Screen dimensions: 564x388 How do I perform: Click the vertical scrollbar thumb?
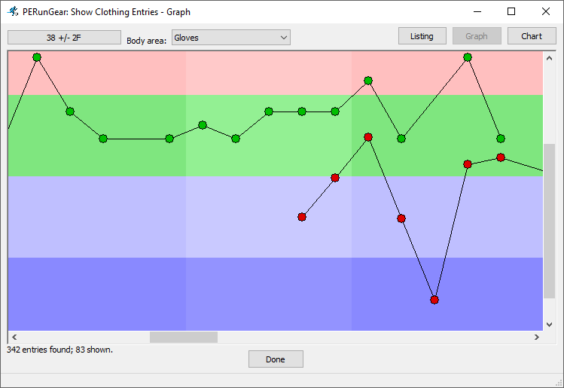(x=550, y=222)
